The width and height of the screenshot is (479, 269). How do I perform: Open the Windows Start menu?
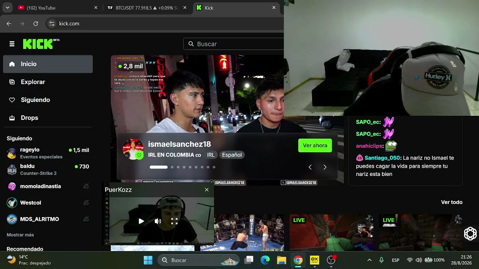tap(148, 260)
